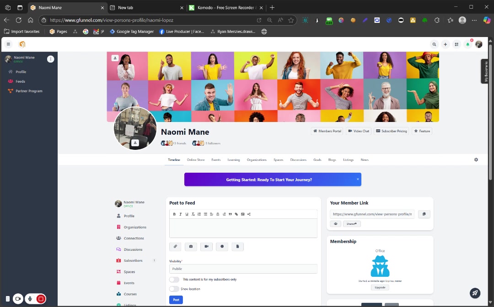Click the plus icon in top bar
The width and height of the screenshot is (494, 307).
(x=445, y=44)
